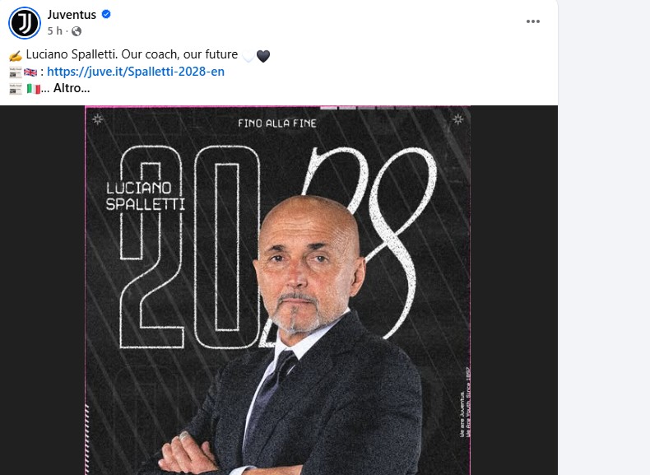
Task: Click the Juventus logo profile picture
Action: pos(25,22)
